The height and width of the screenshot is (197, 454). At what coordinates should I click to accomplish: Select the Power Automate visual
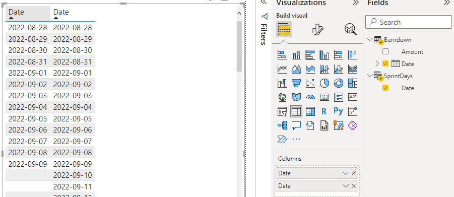point(282,140)
